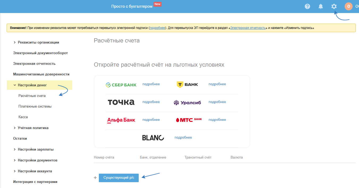
Task: Click the Банк, отделение column header
Action: click(153, 157)
